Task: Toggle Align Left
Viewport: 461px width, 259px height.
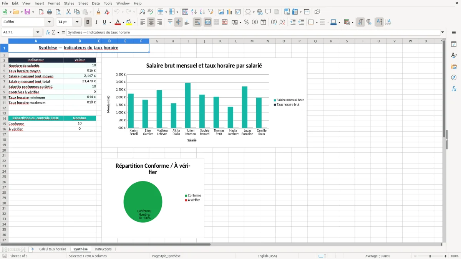Action: [143, 22]
